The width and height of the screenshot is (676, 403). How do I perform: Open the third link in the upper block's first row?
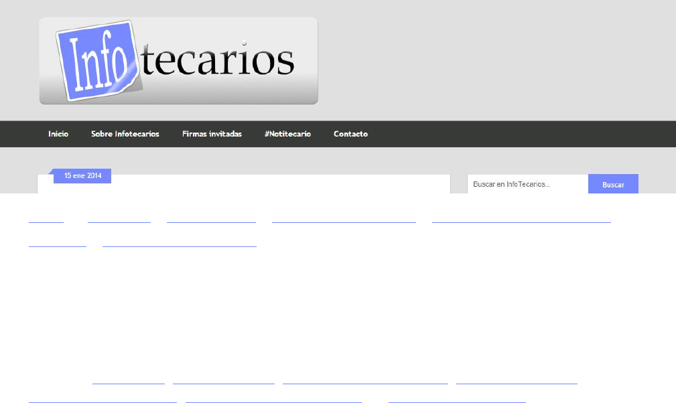211,220
